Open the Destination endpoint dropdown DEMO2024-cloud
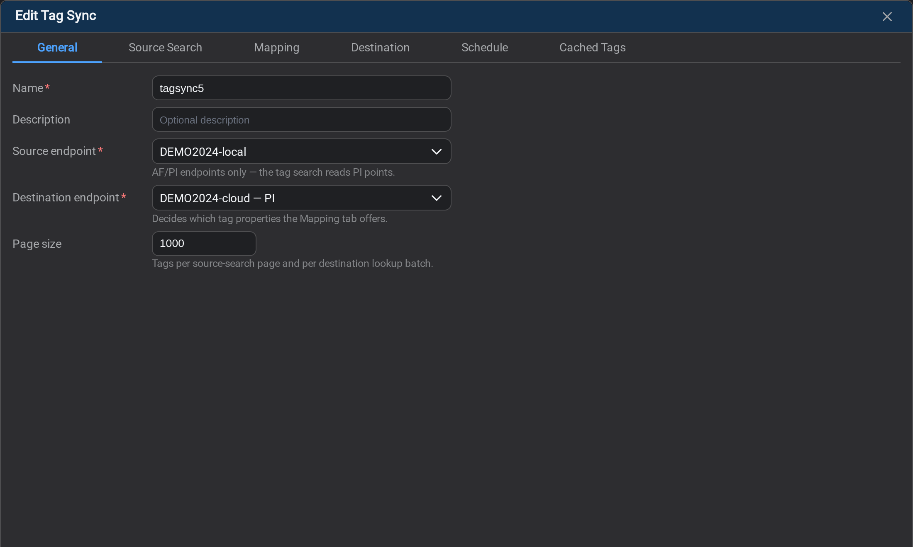This screenshot has height=547, width=913. (301, 198)
